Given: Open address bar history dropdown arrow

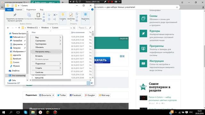Looking at the screenshot, I should tap(71, 28).
